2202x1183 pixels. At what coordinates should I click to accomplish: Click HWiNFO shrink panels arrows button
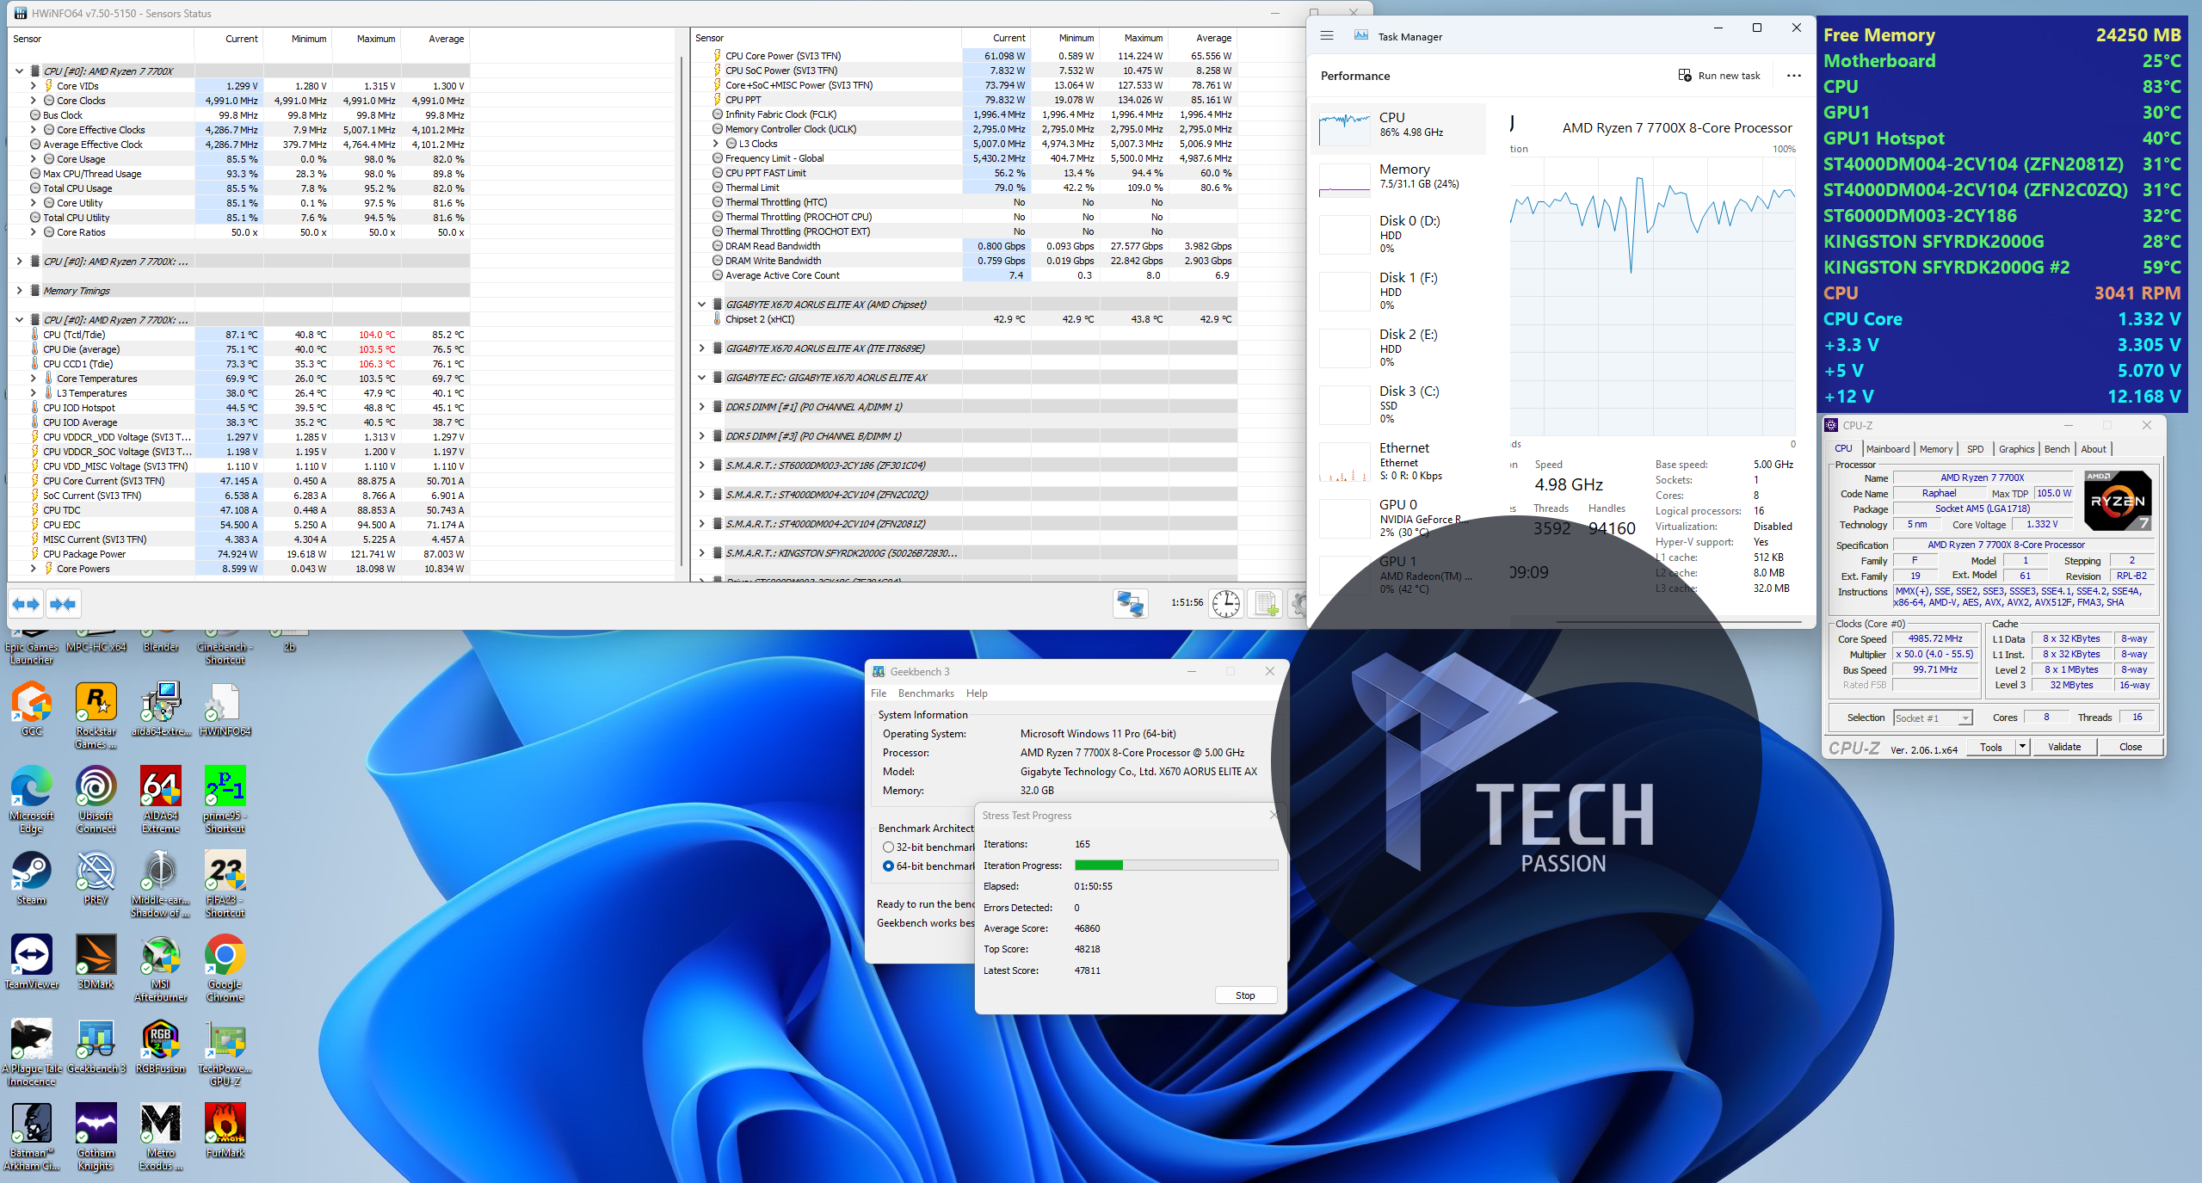pos(63,604)
